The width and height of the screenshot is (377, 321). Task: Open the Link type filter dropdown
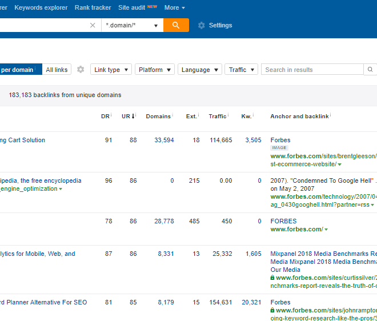tap(111, 70)
